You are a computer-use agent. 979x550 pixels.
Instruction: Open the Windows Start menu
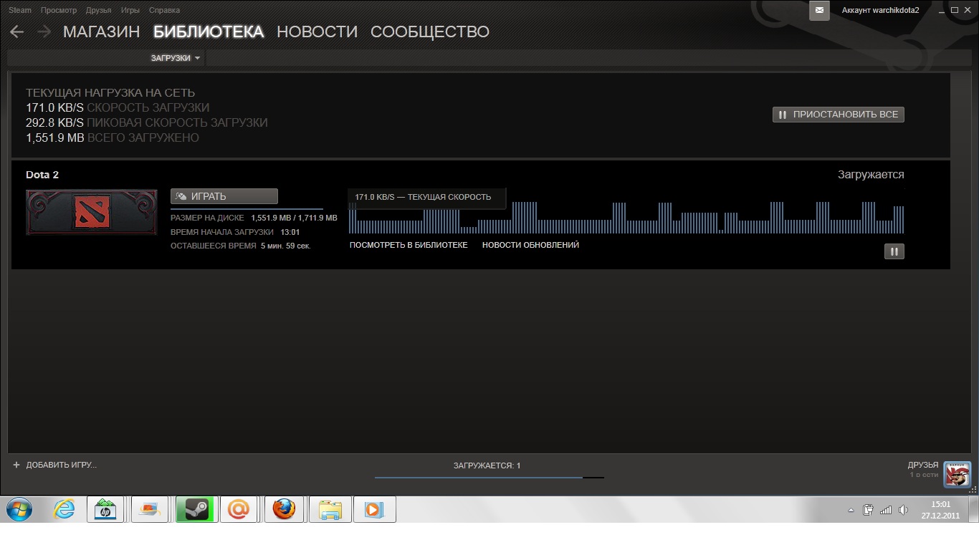(x=19, y=510)
